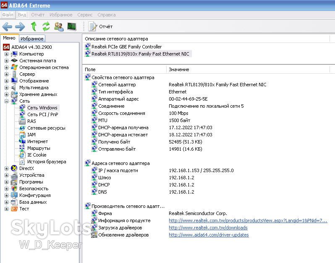The width and height of the screenshot is (335, 263).
Task: Expand the Хранение данных tree node
Action: point(6,94)
